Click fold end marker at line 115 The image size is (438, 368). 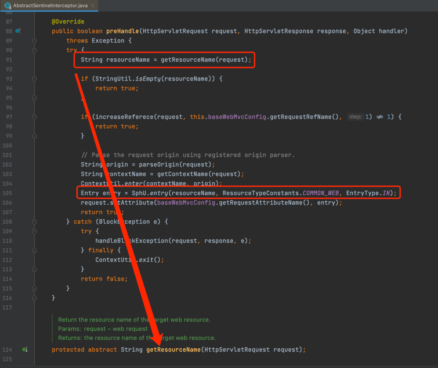point(34,288)
